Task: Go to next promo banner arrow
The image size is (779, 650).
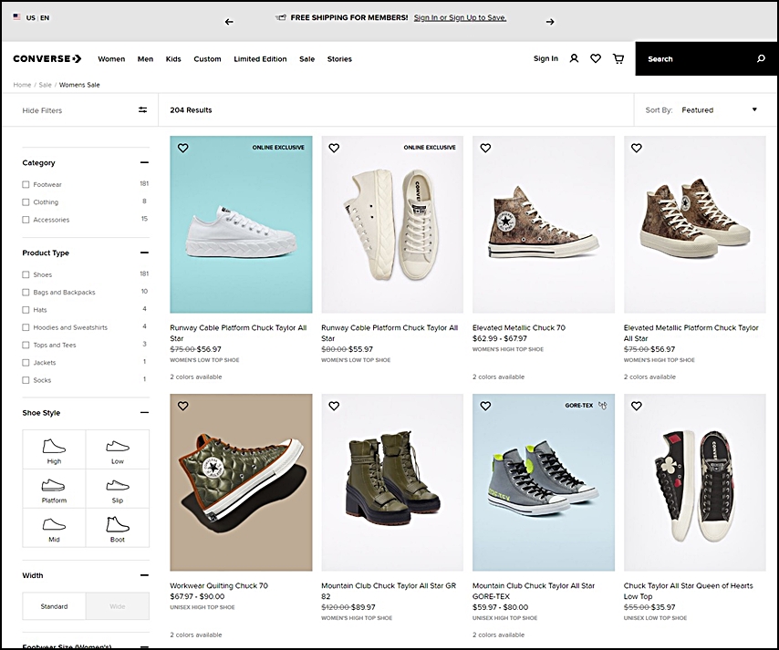Action: pos(550,22)
